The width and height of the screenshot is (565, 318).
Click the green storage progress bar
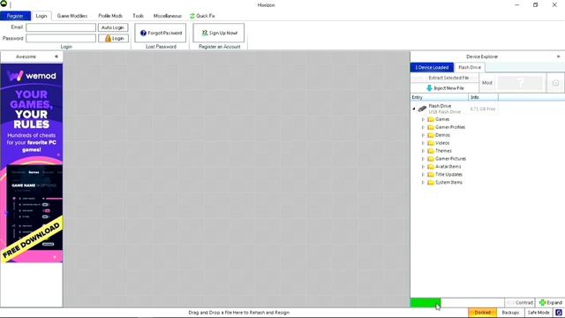426,303
